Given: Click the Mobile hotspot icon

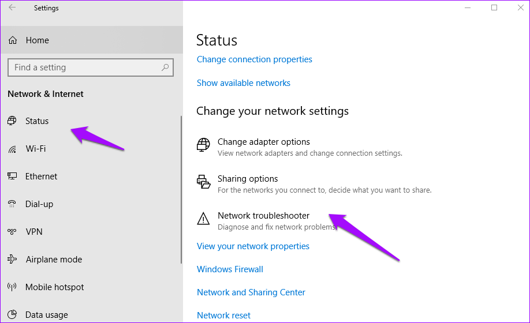Looking at the screenshot, I should click(x=12, y=287).
